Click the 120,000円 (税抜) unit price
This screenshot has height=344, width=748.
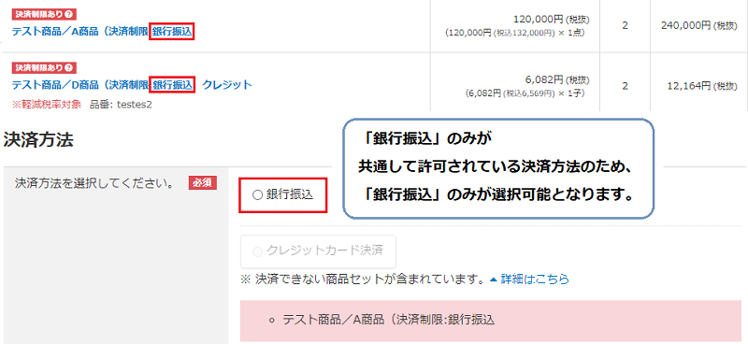pos(552,20)
